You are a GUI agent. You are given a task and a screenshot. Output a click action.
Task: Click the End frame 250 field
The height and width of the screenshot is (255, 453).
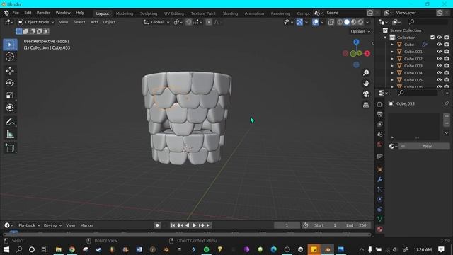357,225
